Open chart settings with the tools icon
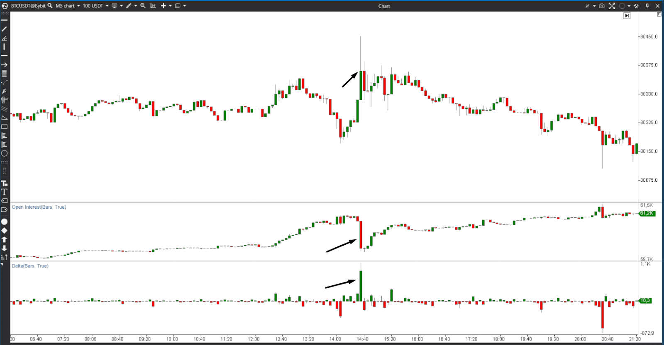 (x=636, y=6)
